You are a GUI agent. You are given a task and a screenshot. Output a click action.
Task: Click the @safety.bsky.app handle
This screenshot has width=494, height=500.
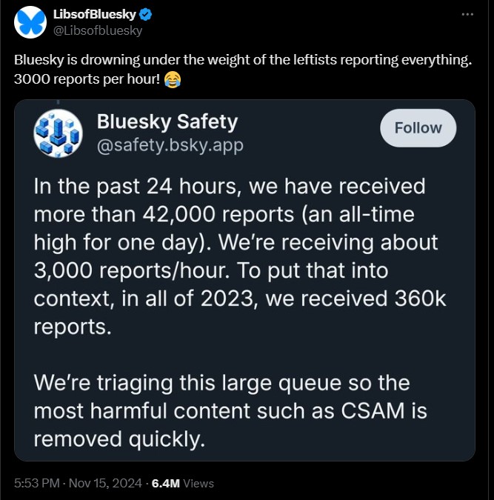170,145
